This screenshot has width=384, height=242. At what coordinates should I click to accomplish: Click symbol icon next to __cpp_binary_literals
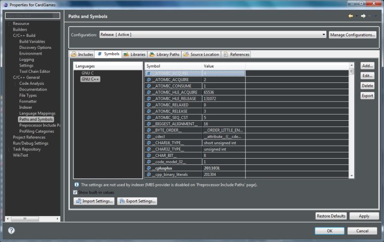(149, 174)
